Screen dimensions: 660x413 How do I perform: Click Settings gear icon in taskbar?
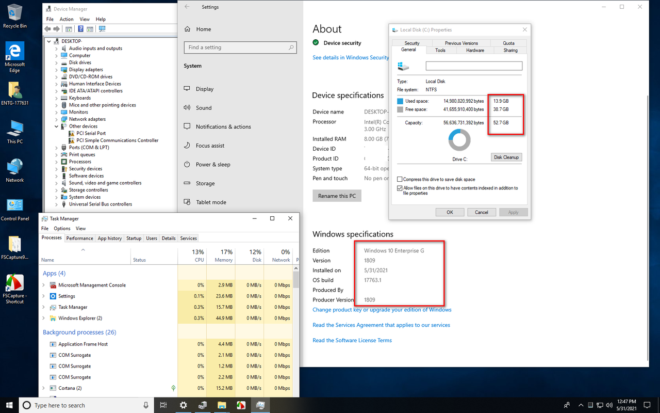[x=183, y=405]
